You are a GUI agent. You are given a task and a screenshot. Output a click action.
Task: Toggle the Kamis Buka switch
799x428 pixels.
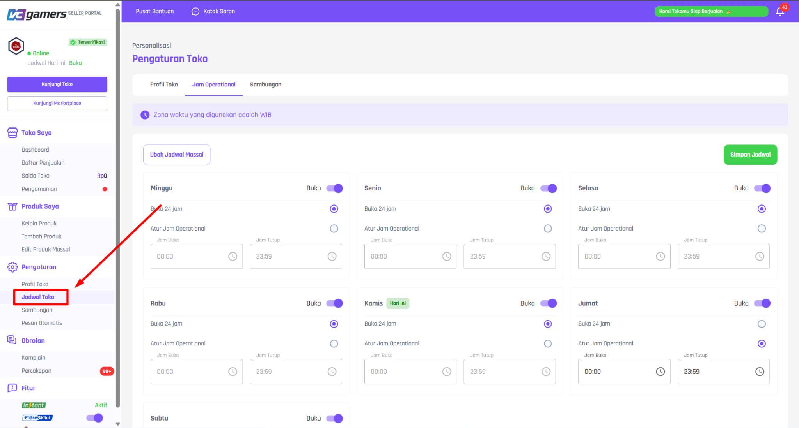[x=549, y=303]
